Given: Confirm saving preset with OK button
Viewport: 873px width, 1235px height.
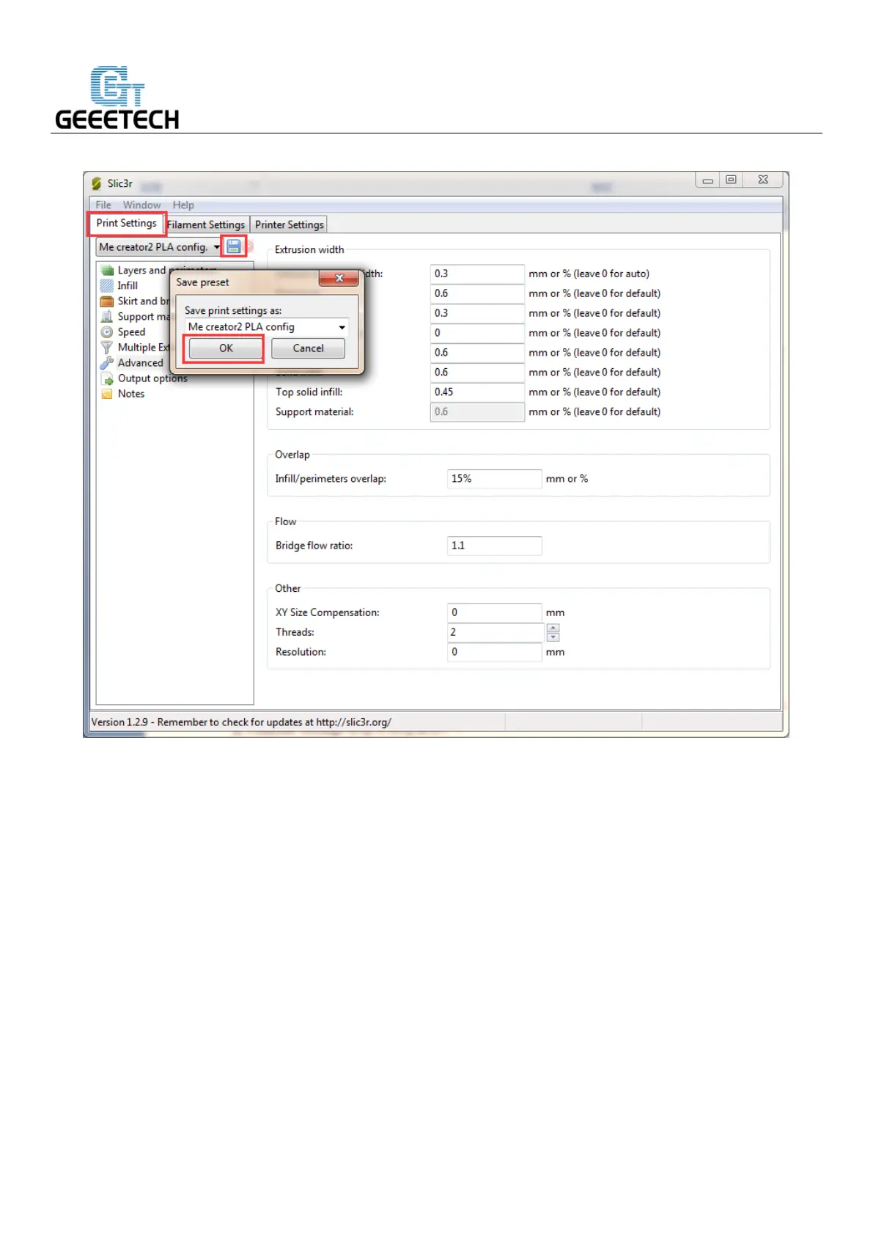Looking at the screenshot, I should tap(226, 348).
